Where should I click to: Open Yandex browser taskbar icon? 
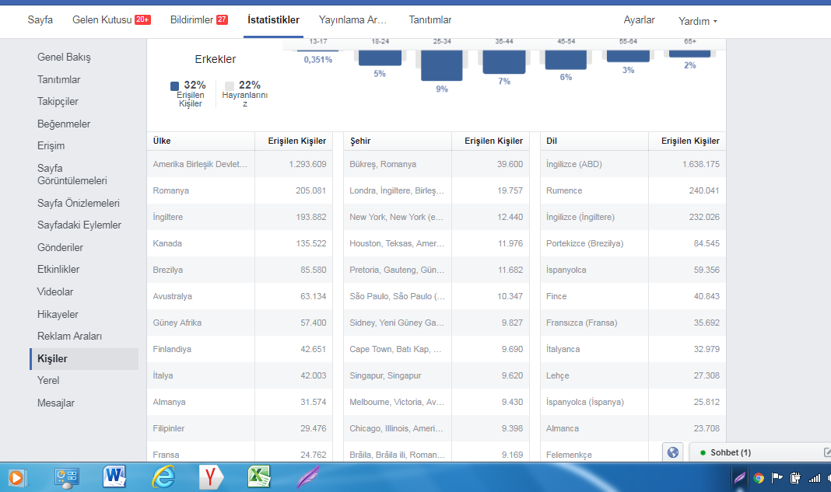point(211,476)
